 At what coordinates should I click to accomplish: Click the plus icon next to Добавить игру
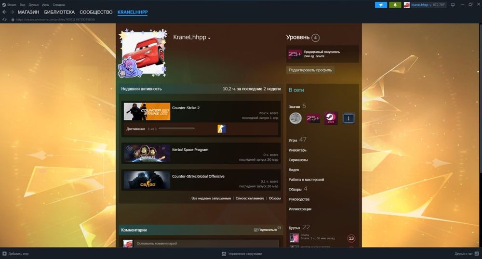click(4, 254)
